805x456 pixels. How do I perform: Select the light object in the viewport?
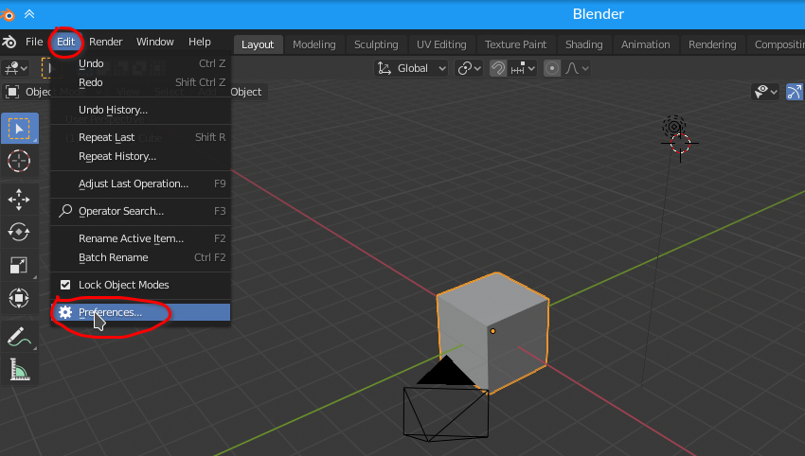pos(674,126)
